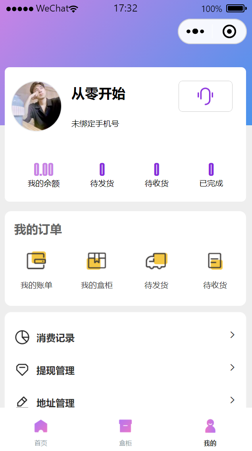
Task: Tap the user profile avatar photo
Action: [37, 106]
